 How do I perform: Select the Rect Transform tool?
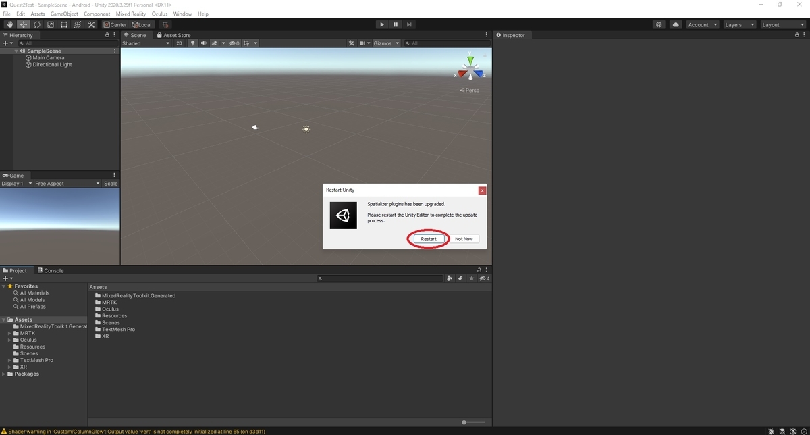pos(63,24)
